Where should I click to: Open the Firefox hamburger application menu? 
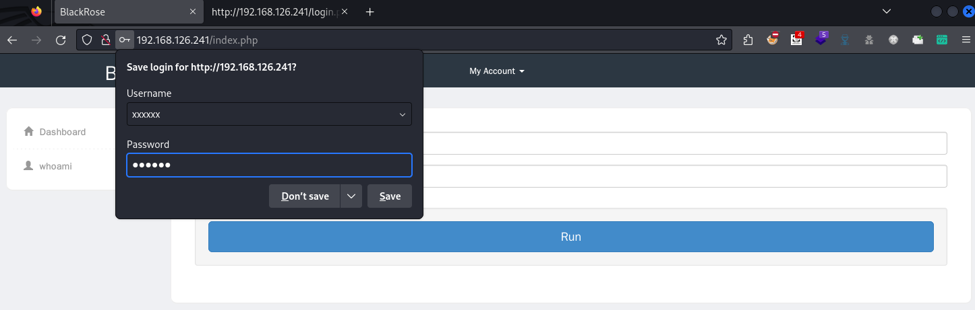coord(966,40)
